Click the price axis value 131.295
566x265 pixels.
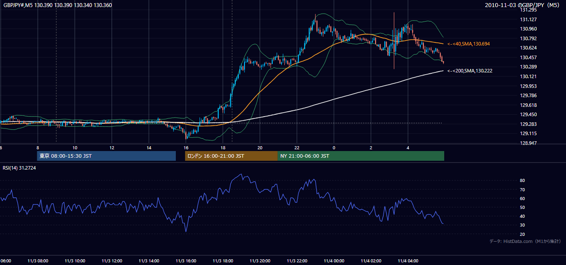(528, 10)
